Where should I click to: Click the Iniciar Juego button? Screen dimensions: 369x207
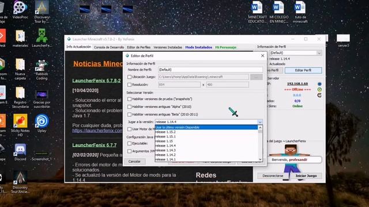306,176
